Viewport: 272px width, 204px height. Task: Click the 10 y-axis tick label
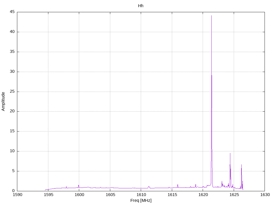point(12,151)
